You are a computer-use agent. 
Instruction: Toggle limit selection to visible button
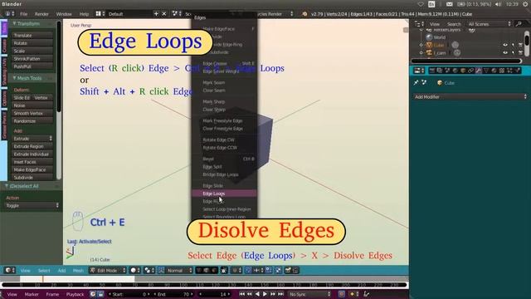pyautogui.click(x=224, y=270)
